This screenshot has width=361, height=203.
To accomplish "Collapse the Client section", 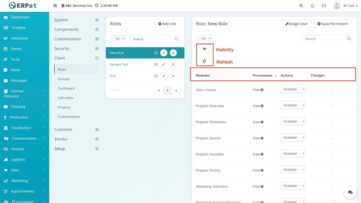I will click(x=97, y=58).
